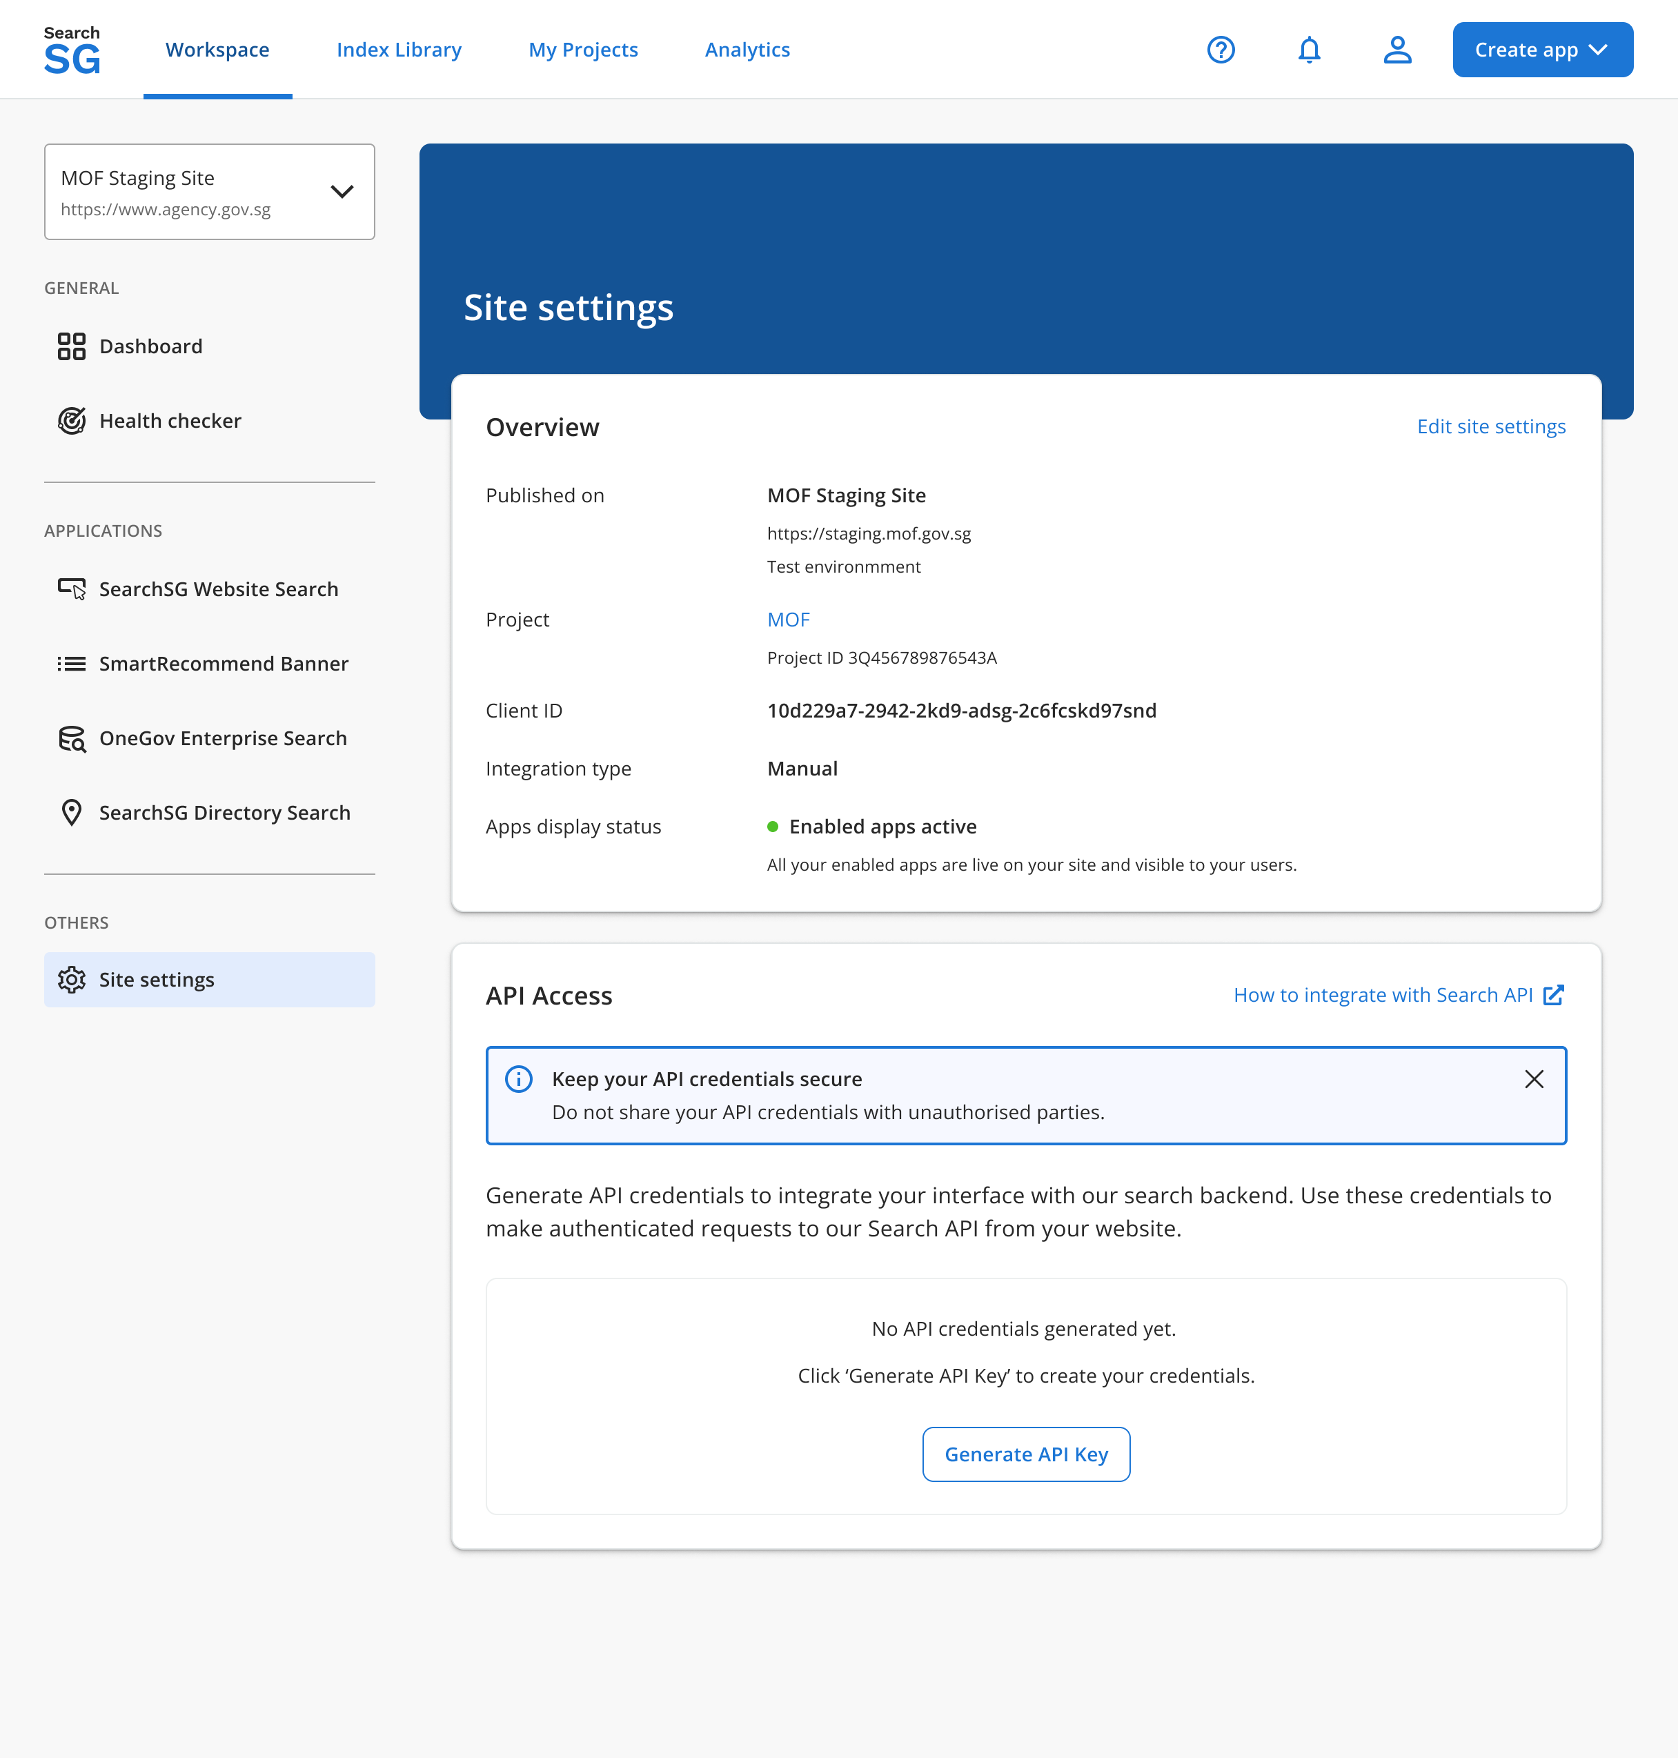This screenshot has height=1758, width=1678.
Task: Select the Dashboard sidebar icon
Action: point(72,346)
